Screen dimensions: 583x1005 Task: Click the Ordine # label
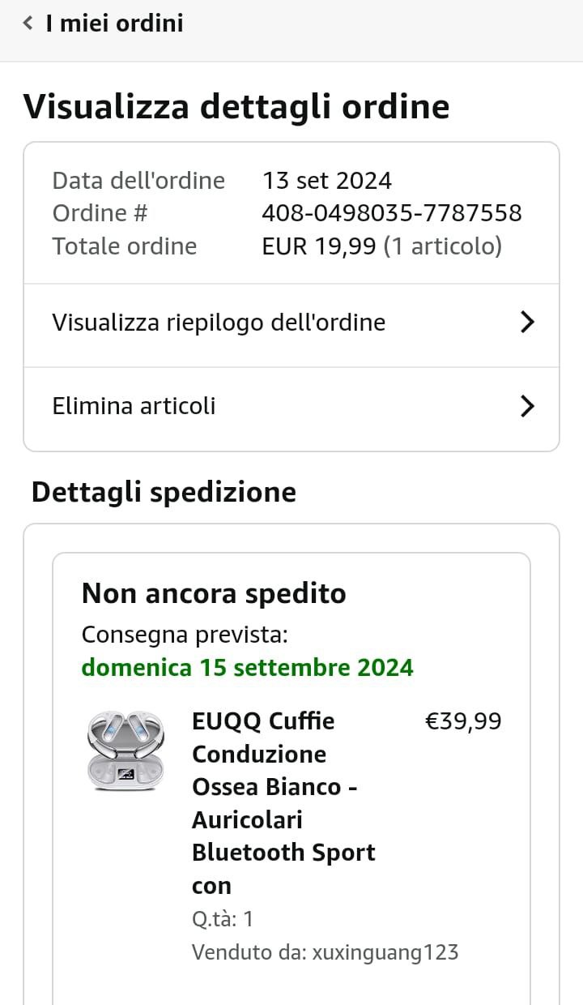click(x=100, y=213)
